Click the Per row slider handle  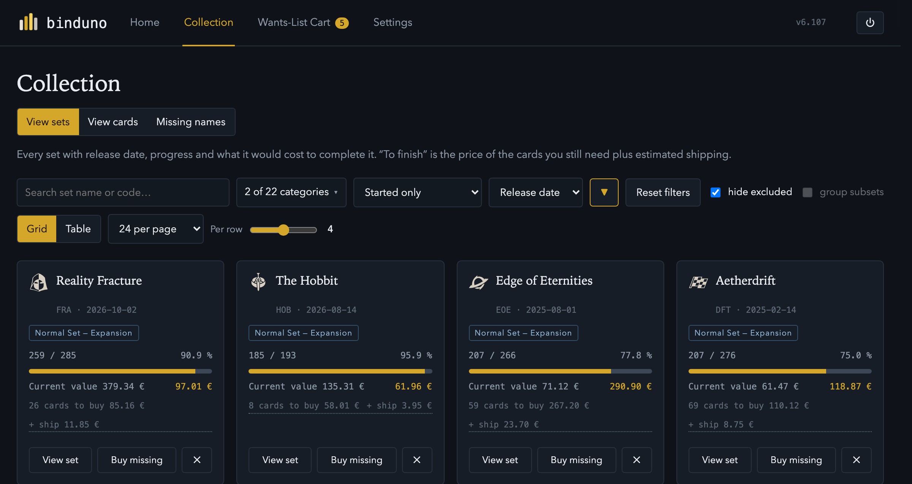283,230
